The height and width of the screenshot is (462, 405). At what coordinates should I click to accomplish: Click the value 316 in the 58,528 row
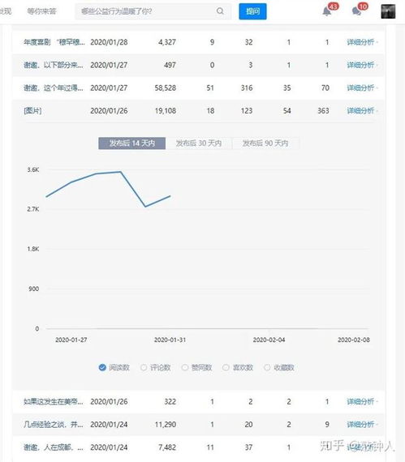tap(247, 88)
